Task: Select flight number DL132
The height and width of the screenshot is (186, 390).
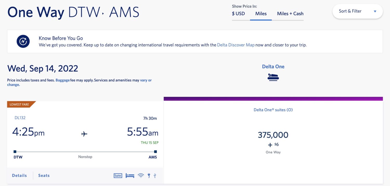Action: tap(19, 118)
